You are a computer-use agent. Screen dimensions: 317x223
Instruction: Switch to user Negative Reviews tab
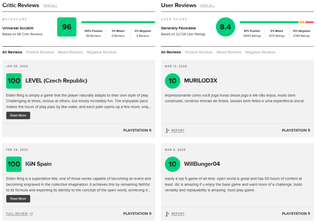click(260, 52)
